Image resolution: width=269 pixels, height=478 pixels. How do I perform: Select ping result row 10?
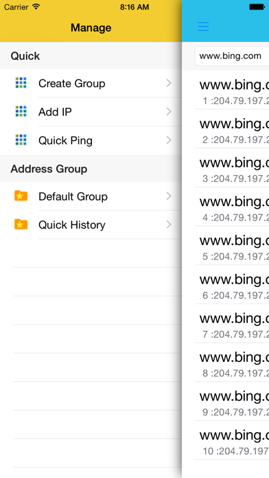click(x=232, y=440)
